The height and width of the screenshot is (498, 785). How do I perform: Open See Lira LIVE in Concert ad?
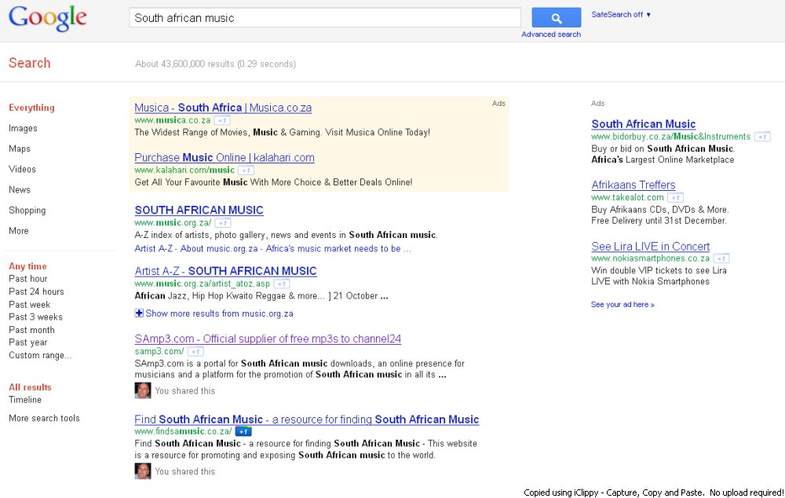[x=650, y=247]
